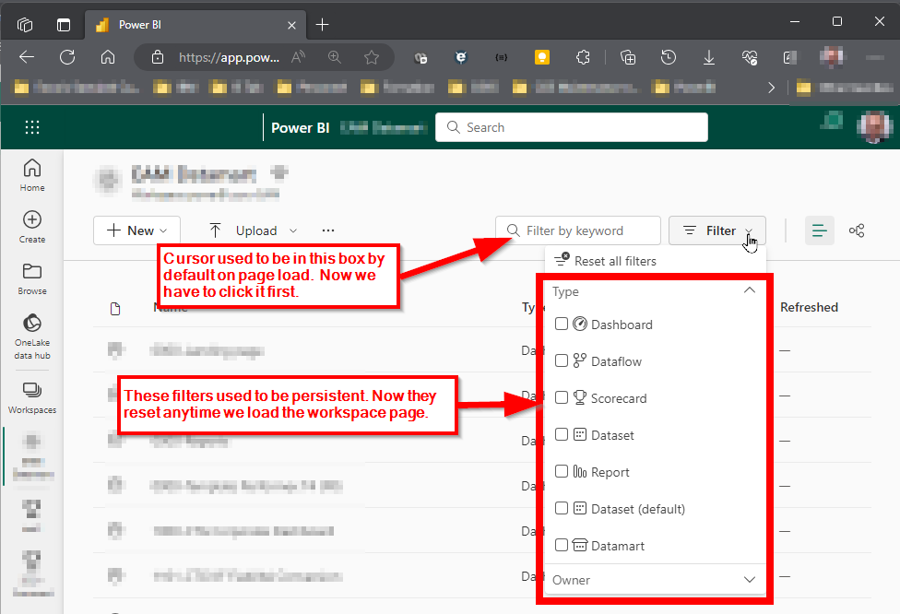Open browser essentials heart icon
The width and height of the screenshot is (900, 614).
point(749,57)
